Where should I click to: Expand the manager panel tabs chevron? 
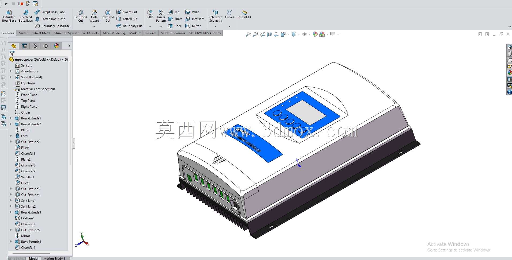click(69, 46)
